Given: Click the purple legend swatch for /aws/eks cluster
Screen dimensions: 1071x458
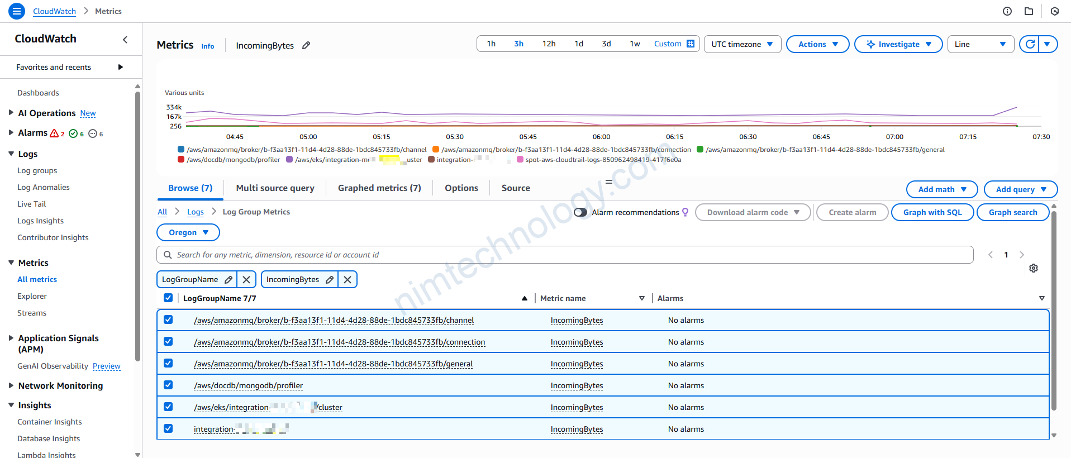Looking at the screenshot, I should point(289,160).
